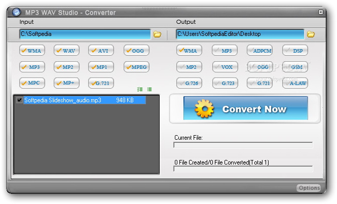This screenshot has height=204, width=337.
Task: Toggle the input WAV format filter
Action: point(66,51)
